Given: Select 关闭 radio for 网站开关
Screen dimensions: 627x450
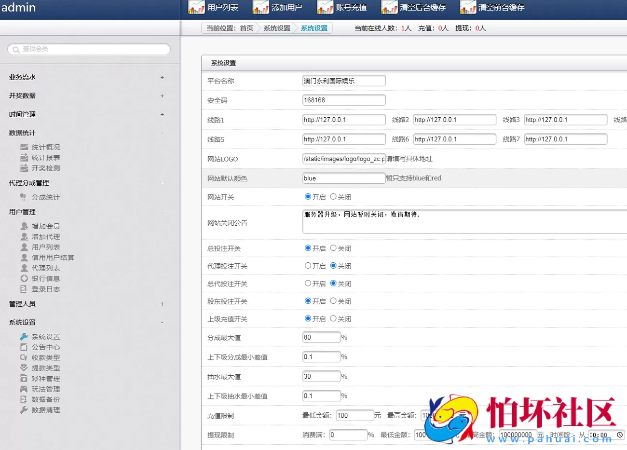Looking at the screenshot, I should tap(333, 197).
